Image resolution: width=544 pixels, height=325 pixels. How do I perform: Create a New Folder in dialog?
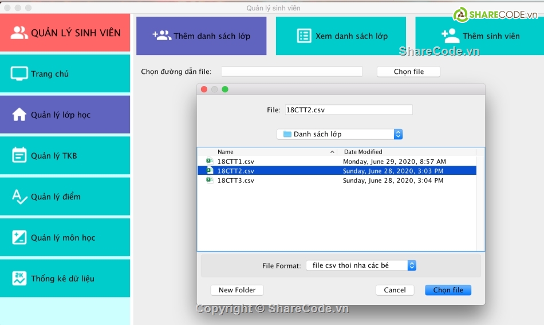[x=237, y=290]
